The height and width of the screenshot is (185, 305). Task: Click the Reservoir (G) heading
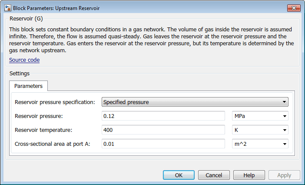26,19
